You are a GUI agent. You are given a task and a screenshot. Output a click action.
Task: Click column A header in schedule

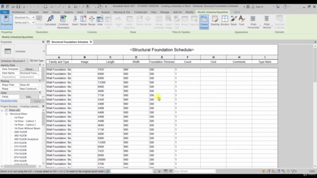59,57
